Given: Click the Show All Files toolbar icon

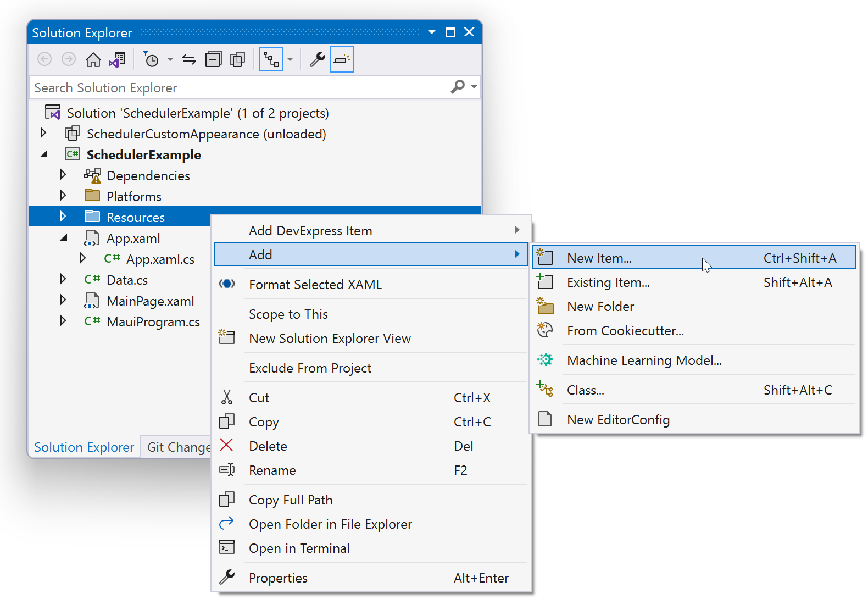Looking at the screenshot, I should [237, 59].
